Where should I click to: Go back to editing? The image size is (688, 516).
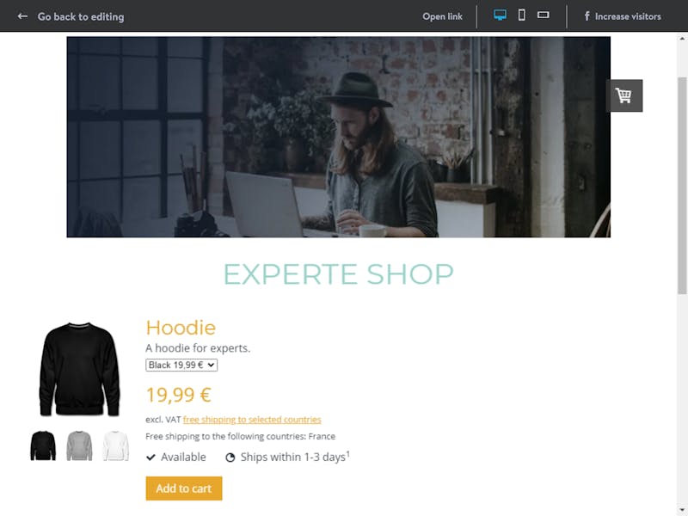(81, 16)
